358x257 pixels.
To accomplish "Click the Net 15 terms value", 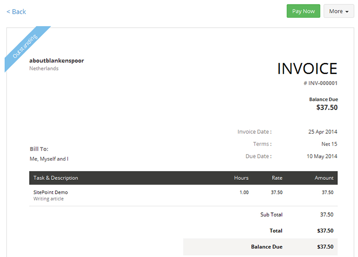I will pos(329,144).
